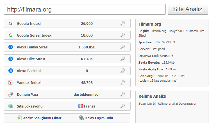Select the Domain Yaşı label
The image size is (209, 123).
pyautogui.click(x=27, y=94)
